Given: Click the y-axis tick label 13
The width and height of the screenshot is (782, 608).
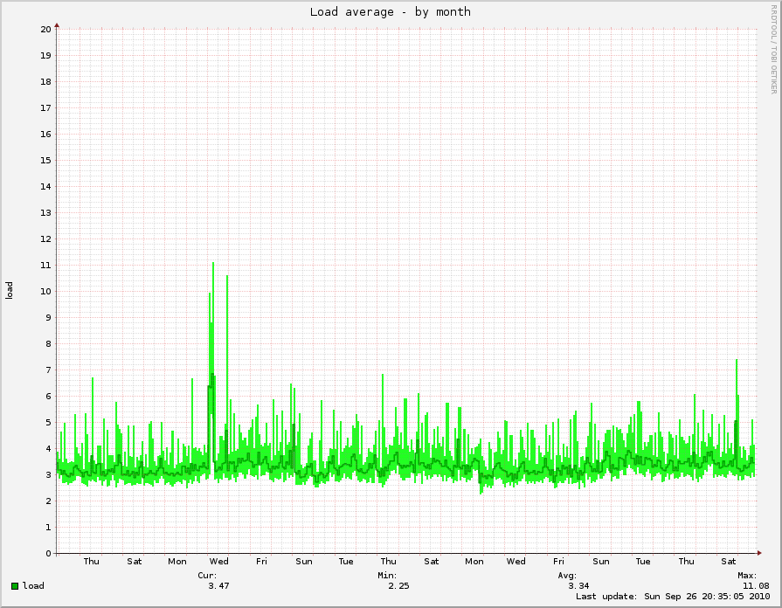Looking at the screenshot, I should pyautogui.click(x=46, y=212).
